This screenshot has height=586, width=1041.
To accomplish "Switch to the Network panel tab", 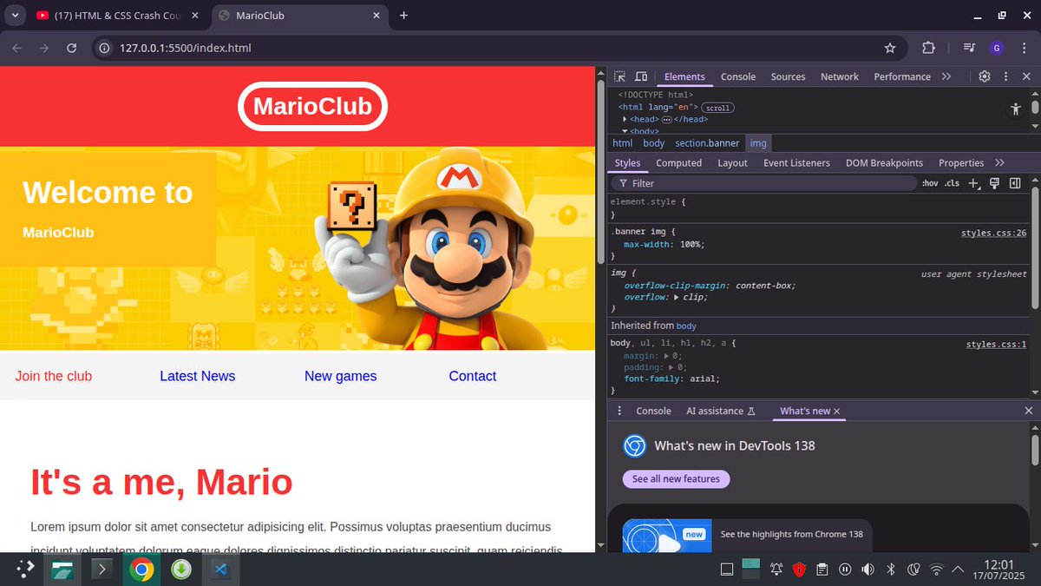I will [x=840, y=76].
